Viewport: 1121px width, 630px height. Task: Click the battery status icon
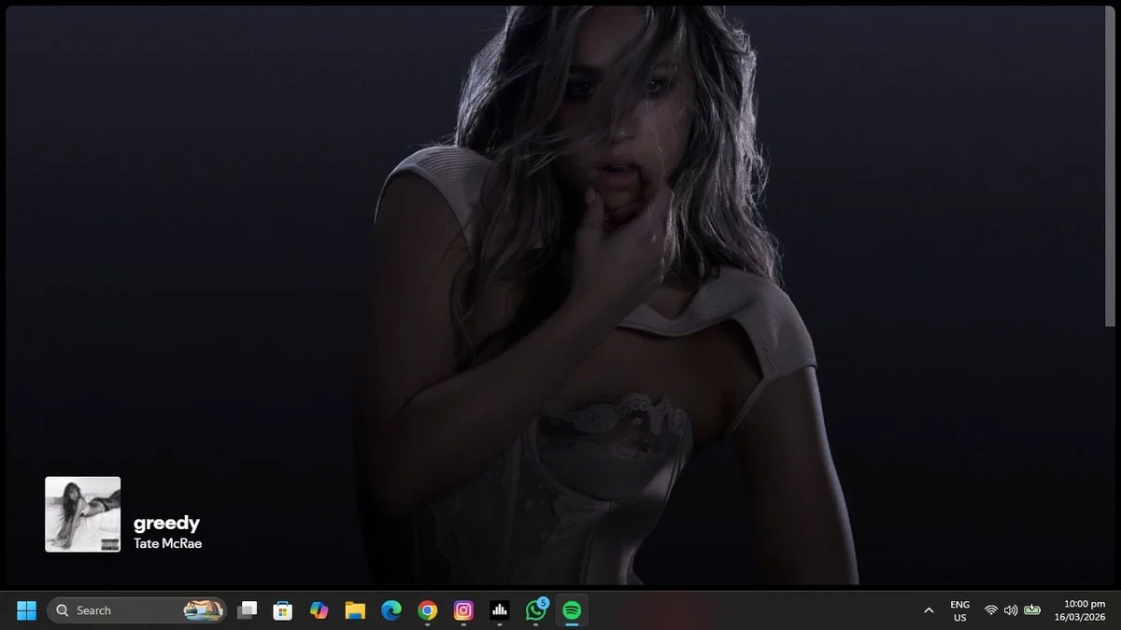click(1032, 610)
